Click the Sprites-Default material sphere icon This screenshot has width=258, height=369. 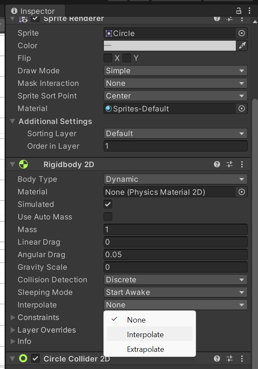click(108, 108)
